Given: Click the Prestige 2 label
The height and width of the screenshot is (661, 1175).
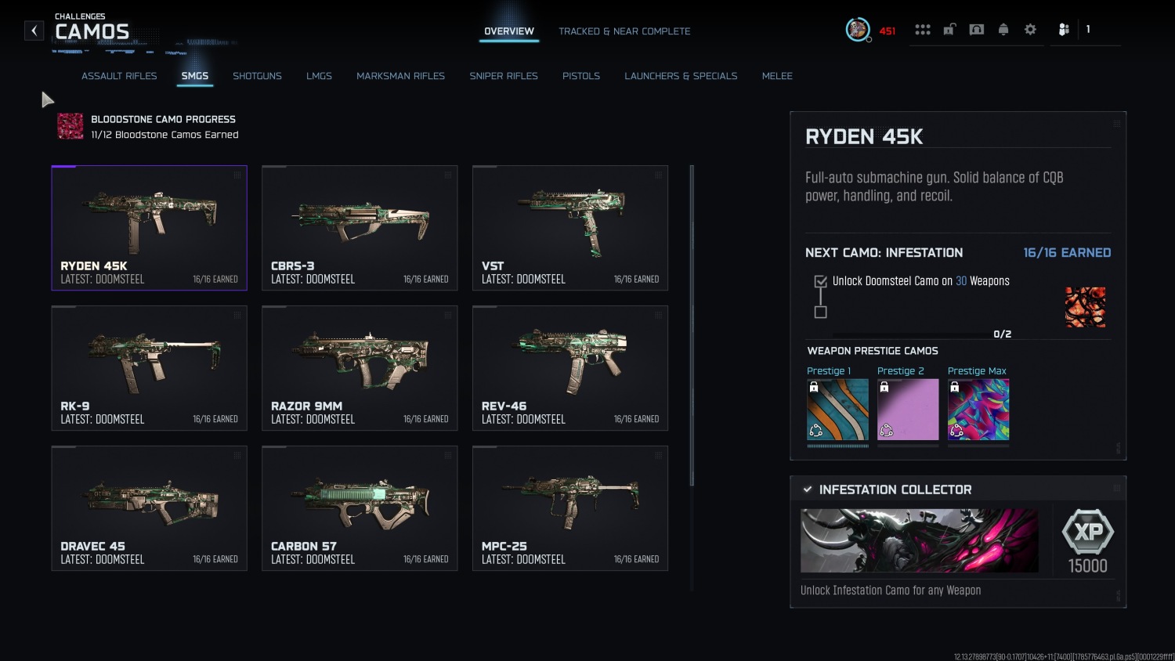Looking at the screenshot, I should pos(901,371).
